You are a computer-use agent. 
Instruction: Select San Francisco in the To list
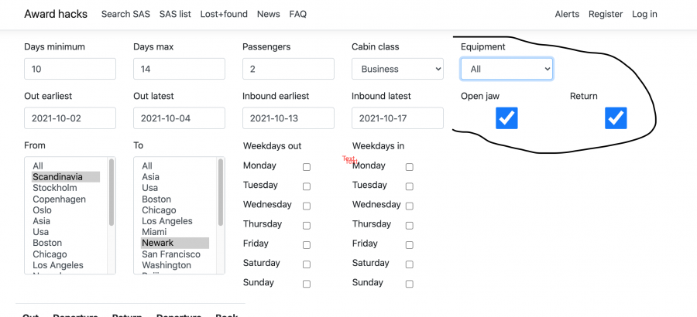(170, 254)
